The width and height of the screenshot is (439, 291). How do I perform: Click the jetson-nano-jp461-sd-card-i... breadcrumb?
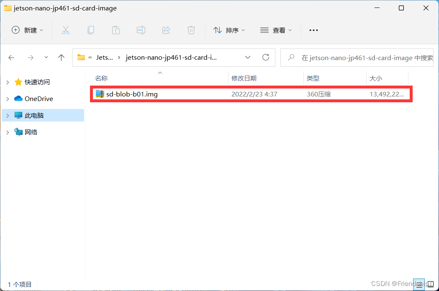pos(171,58)
